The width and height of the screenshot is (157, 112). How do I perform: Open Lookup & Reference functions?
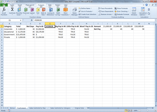[x=51, y=12]
